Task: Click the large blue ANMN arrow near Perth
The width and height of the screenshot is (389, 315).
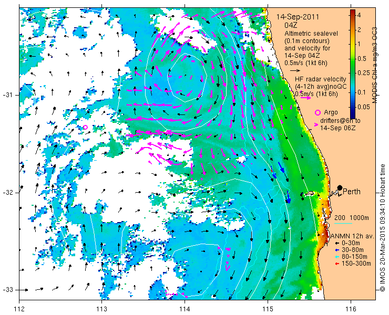Action: (x=288, y=197)
